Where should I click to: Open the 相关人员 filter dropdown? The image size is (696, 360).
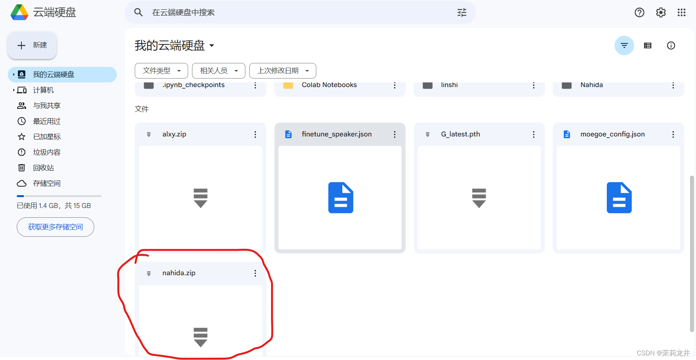[x=218, y=71]
